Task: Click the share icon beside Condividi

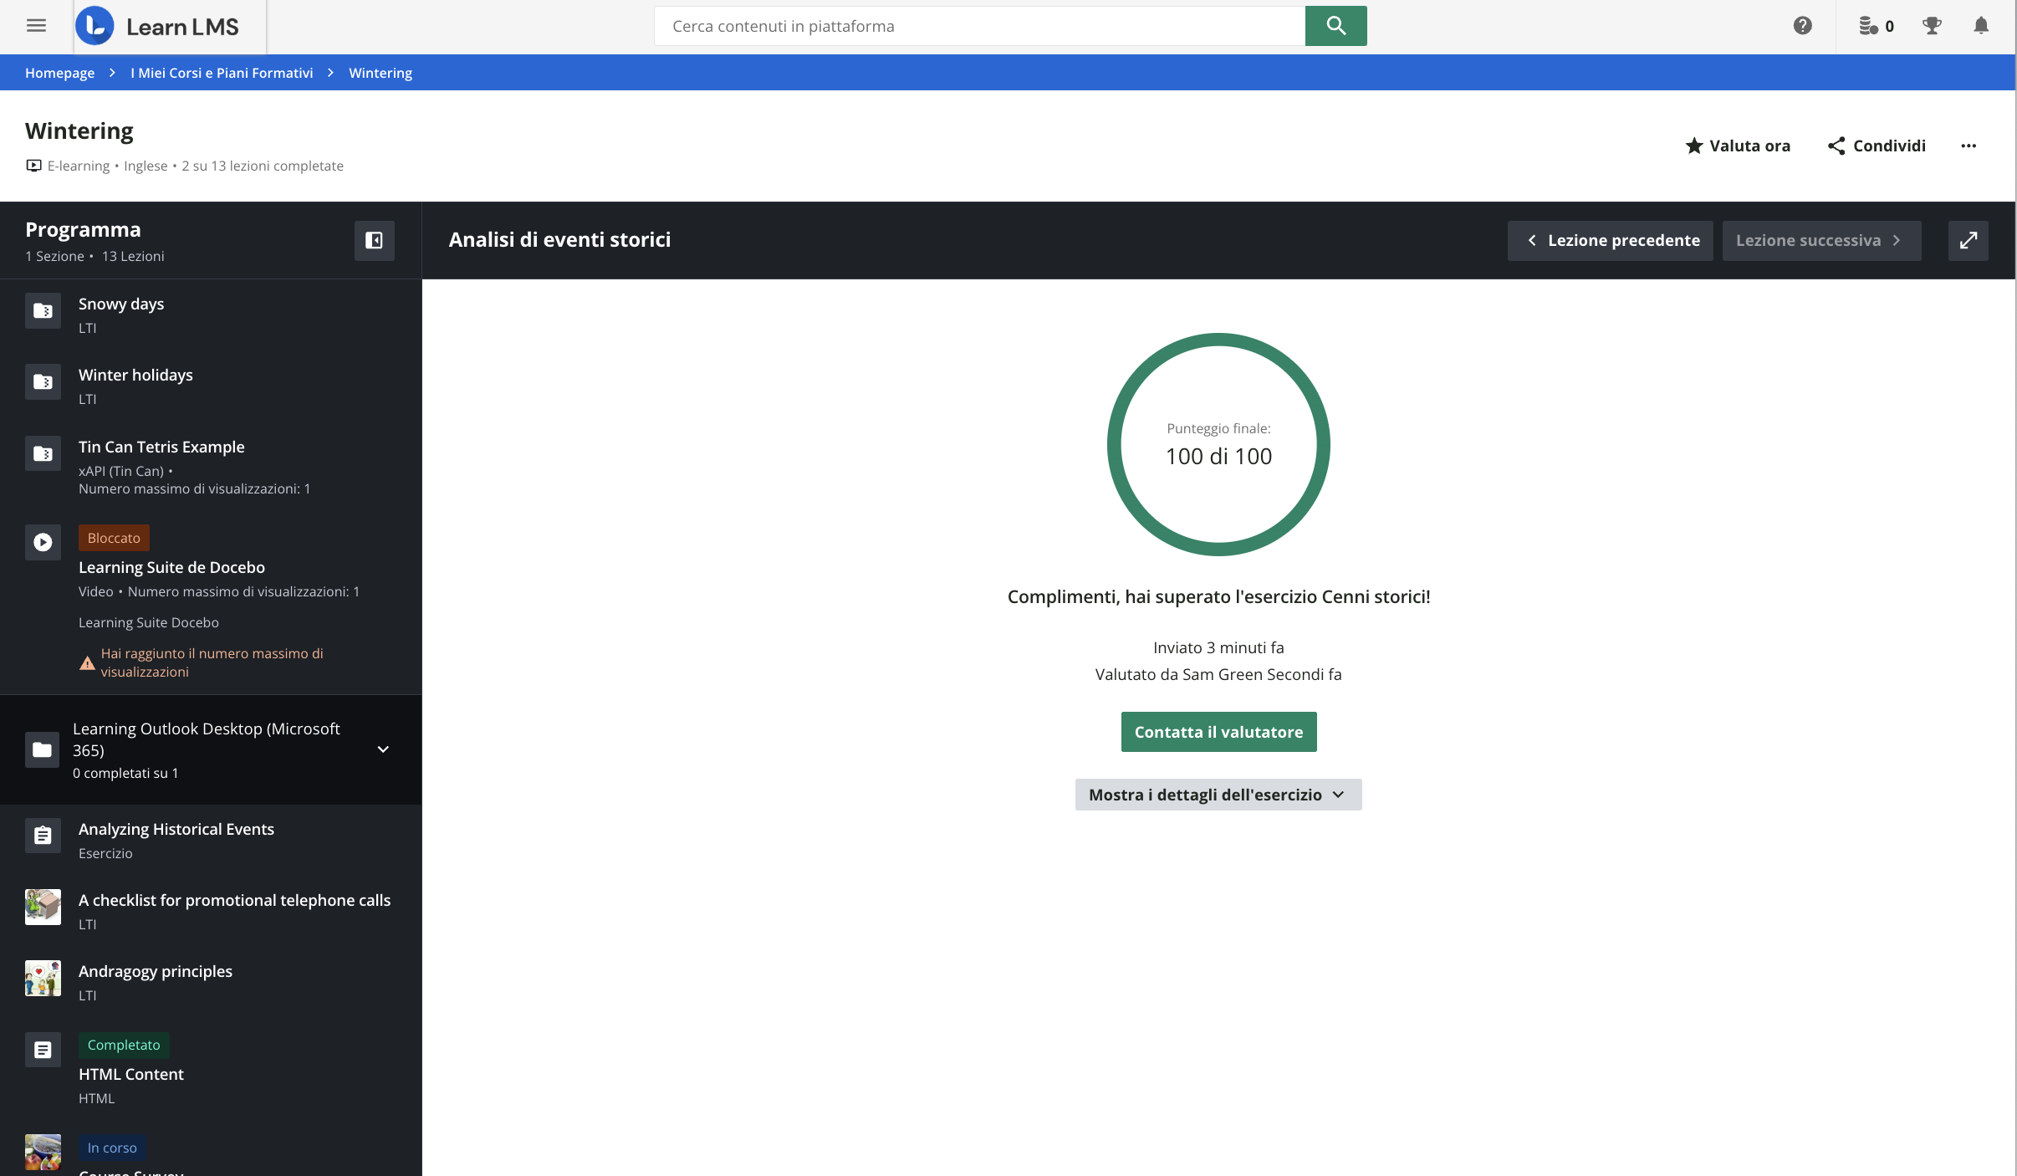Action: [1836, 146]
